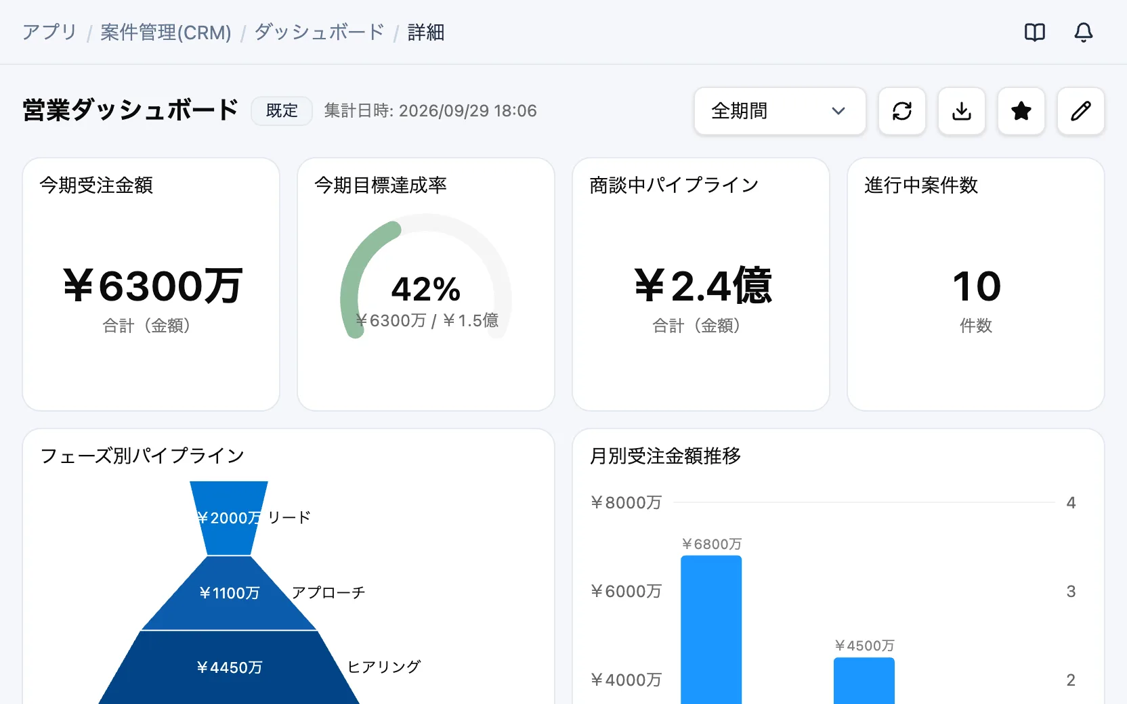Refresh the dashboard data

click(x=902, y=111)
